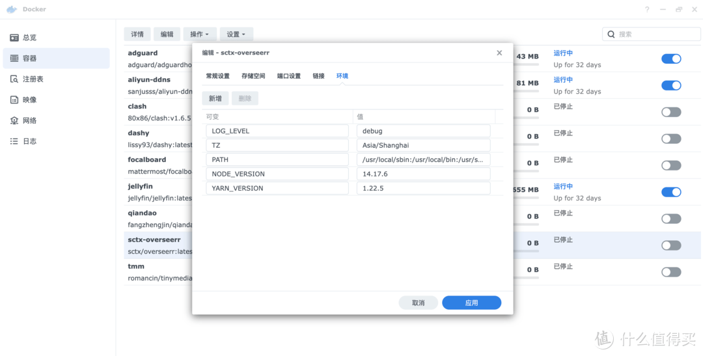The width and height of the screenshot is (703, 356).
Task: Click 运行中 status of jellyfin
Action: 563,187
